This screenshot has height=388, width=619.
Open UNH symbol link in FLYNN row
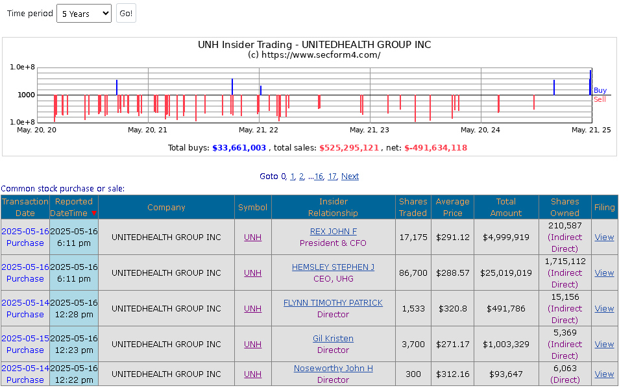pyautogui.click(x=252, y=309)
